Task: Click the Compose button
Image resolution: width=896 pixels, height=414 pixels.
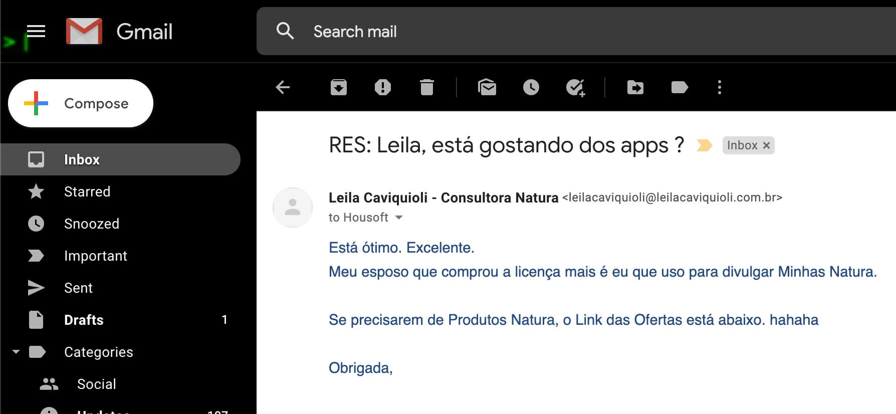Action: pyautogui.click(x=81, y=103)
